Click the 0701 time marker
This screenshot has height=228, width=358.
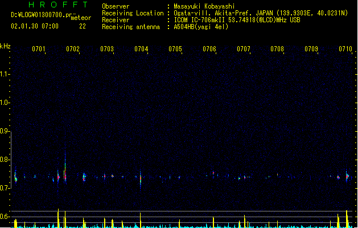pyautogui.click(x=39, y=49)
